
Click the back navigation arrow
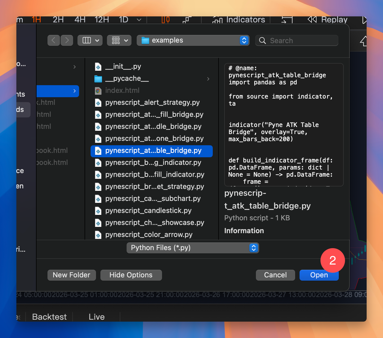point(53,40)
